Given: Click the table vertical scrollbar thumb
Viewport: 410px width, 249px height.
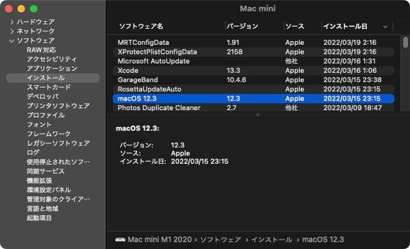Looking at the screenshot, I should (406, 42).
